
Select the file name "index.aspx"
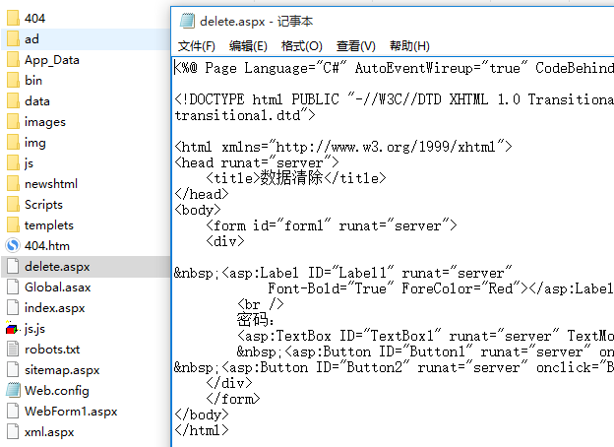[x=54, y=308]
